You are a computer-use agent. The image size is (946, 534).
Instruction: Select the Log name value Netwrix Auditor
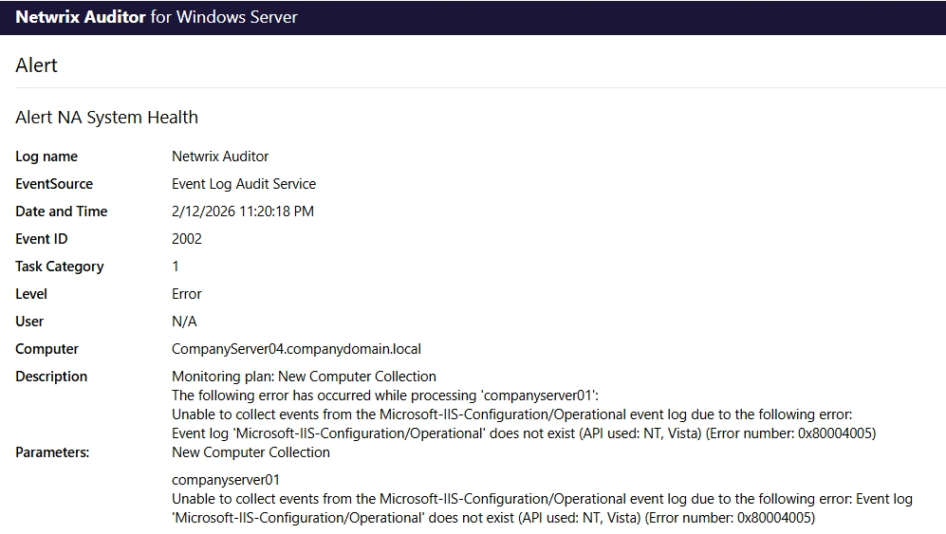(220, 157)
